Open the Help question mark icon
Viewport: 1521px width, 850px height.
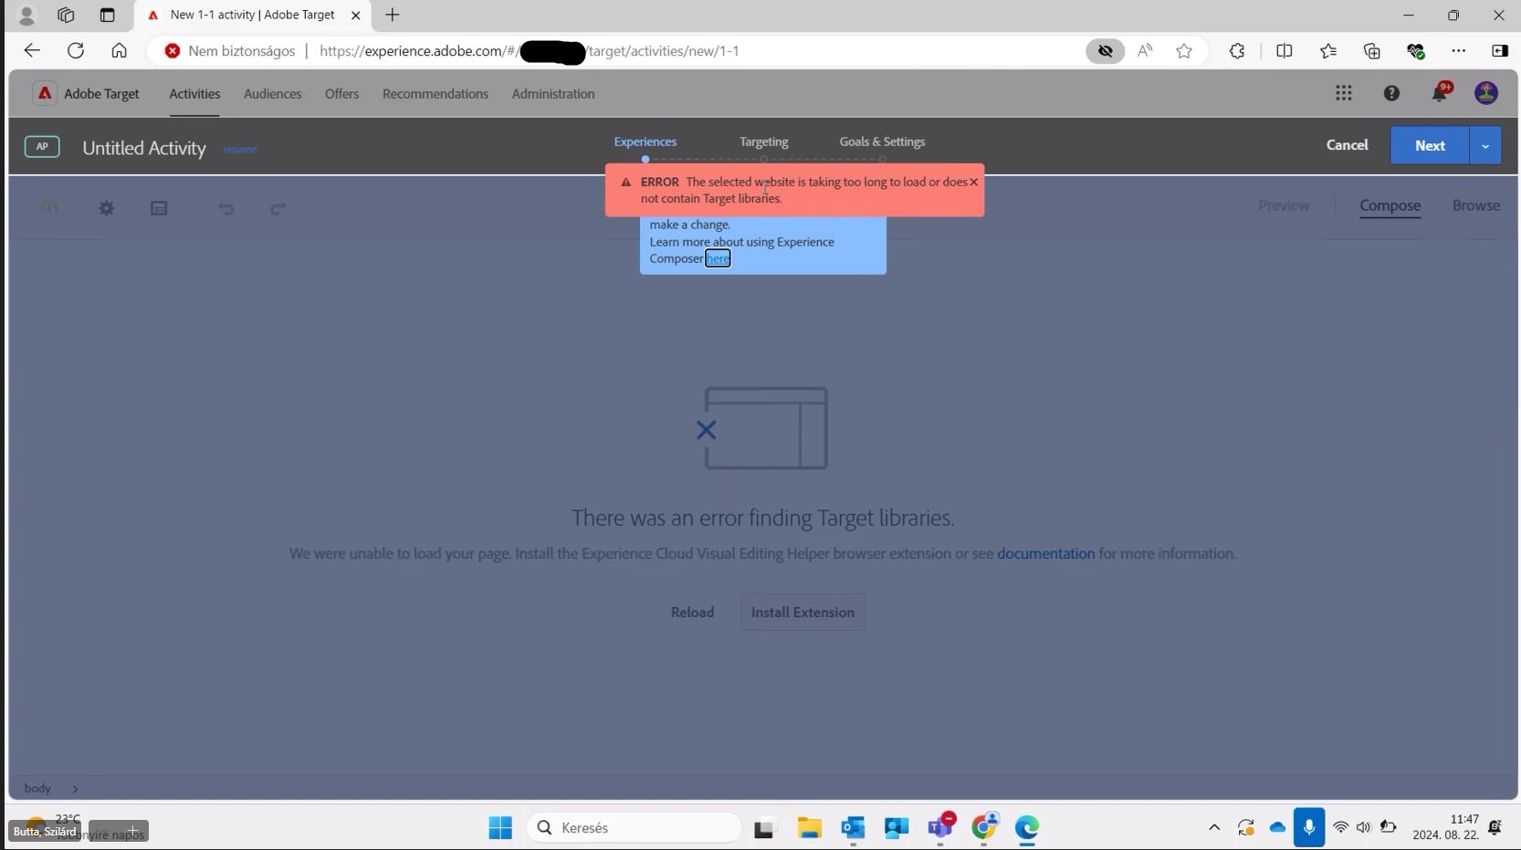point(1391,93)
